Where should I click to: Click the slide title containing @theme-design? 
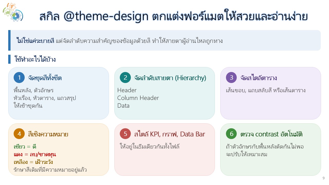(x=174, y=16)
